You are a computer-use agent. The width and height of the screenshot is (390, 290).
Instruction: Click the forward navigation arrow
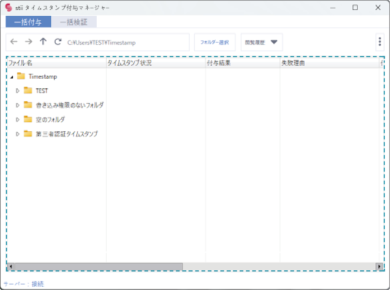tap(29, 42)
